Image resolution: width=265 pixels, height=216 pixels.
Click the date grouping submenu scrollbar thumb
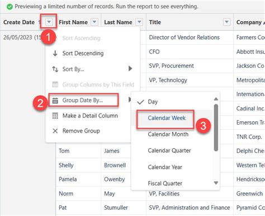[216, 128]
